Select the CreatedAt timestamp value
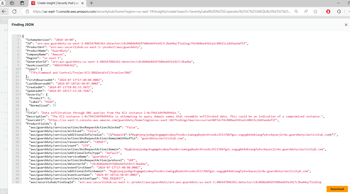 click(69, 87)
